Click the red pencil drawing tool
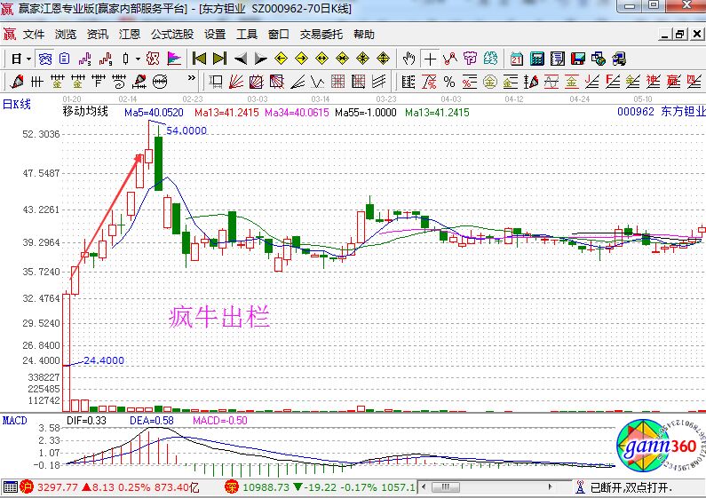Viewport: 706px width, 498px height. pyautogui.click(x=18, y=82)
